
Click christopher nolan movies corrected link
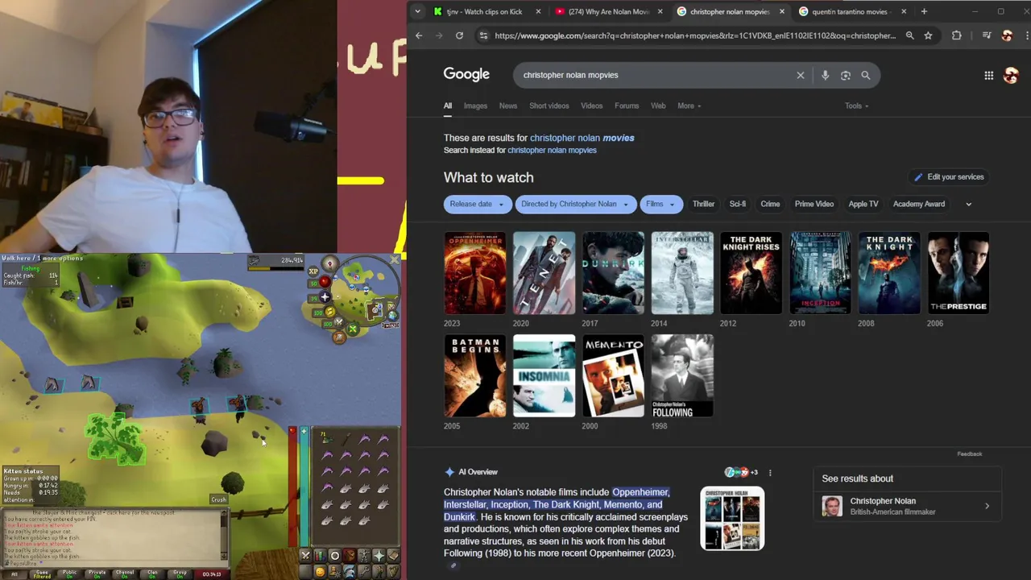coord(582,138)
